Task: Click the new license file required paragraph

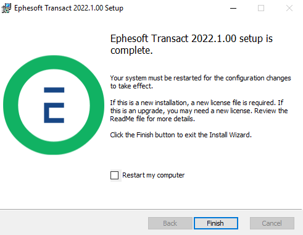Action: click(x=199, y=111)
